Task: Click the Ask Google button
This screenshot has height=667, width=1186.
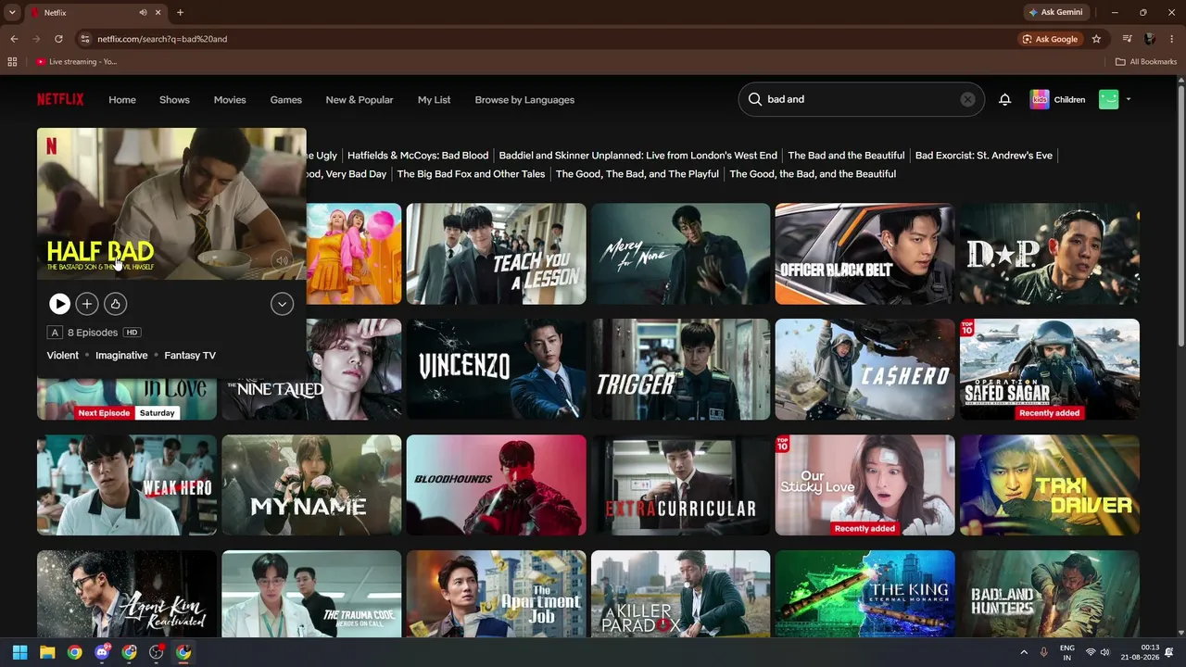Action: point(1050,39)
